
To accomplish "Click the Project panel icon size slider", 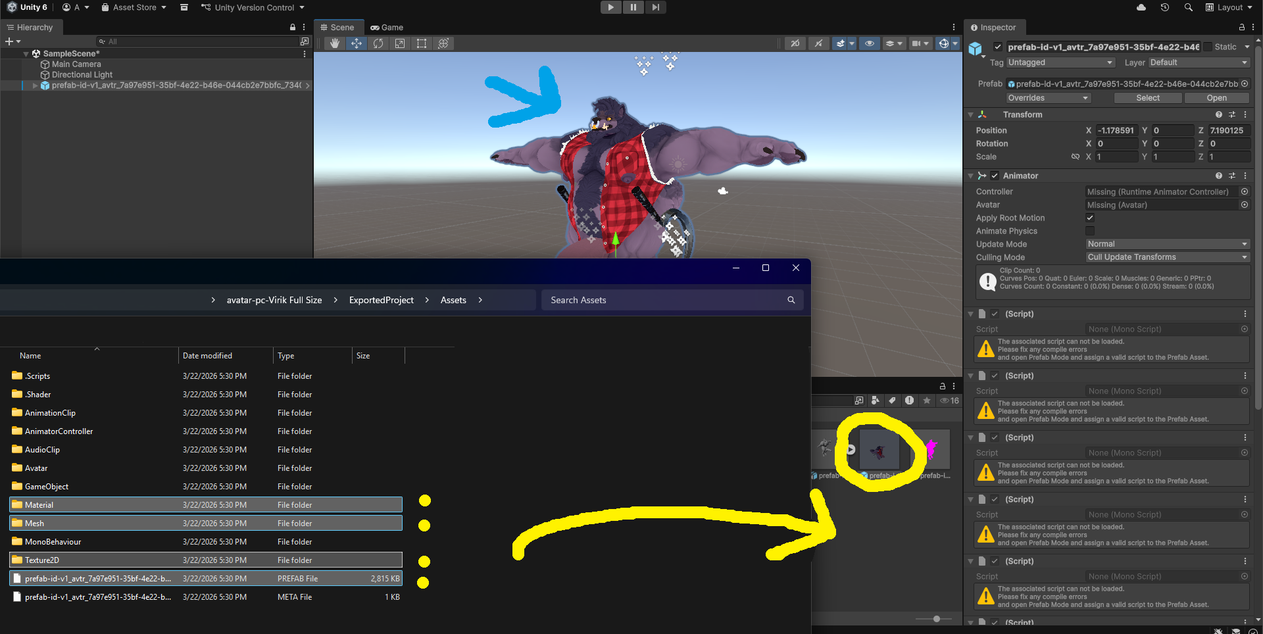I will coord(937,619).
